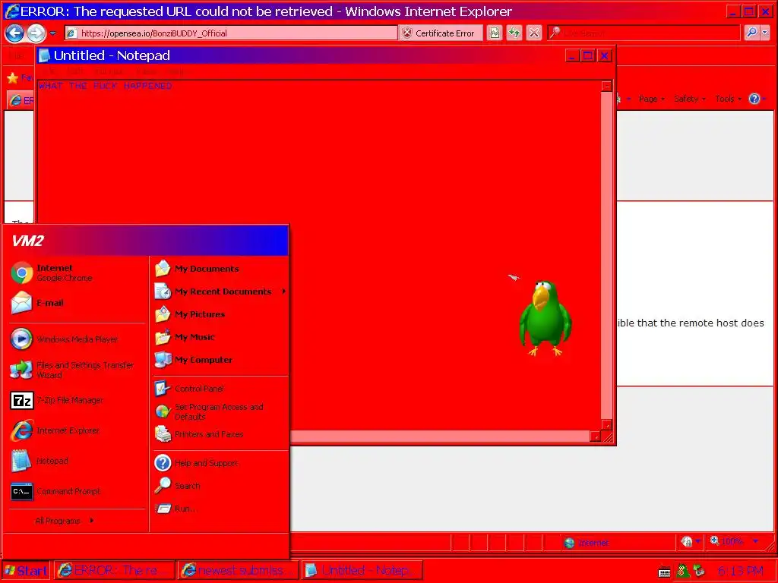Open the protected mode security dropdown in status bar
Viewport: 778px width, 583px height.
tap(697, 541)
